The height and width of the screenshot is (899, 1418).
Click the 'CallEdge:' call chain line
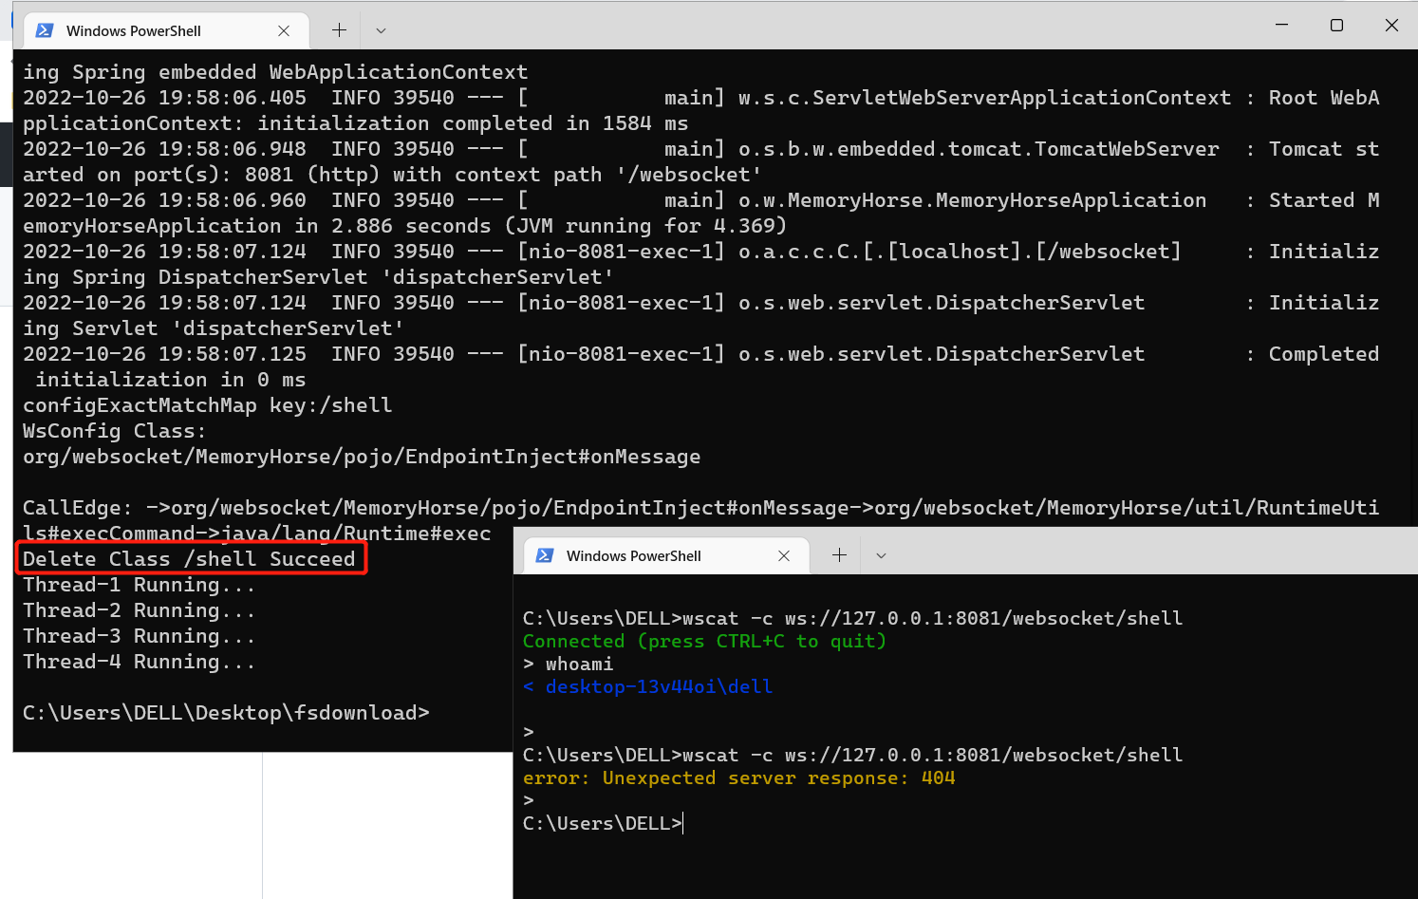coord(700,520)
